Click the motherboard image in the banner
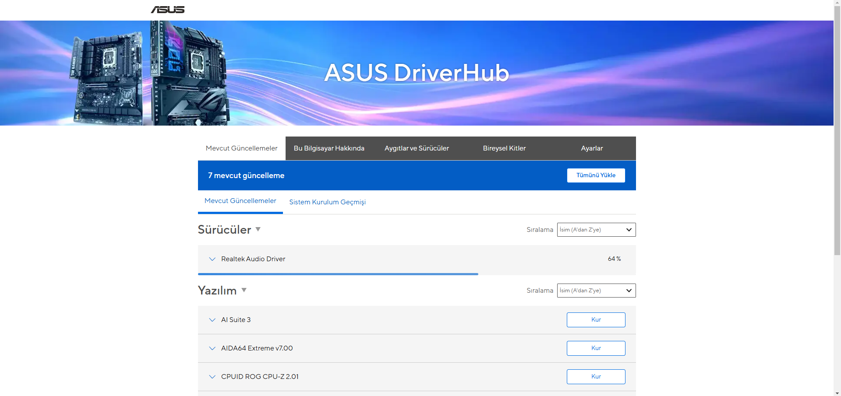This screenshot has width=841, height=396. [150, 73]
